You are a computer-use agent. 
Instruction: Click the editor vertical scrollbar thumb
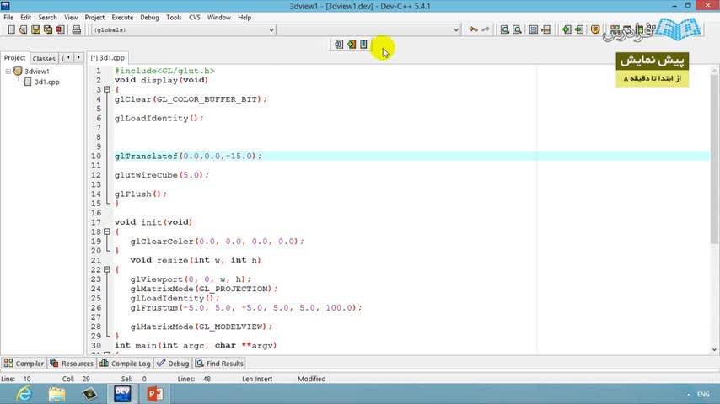coord(714,158)
